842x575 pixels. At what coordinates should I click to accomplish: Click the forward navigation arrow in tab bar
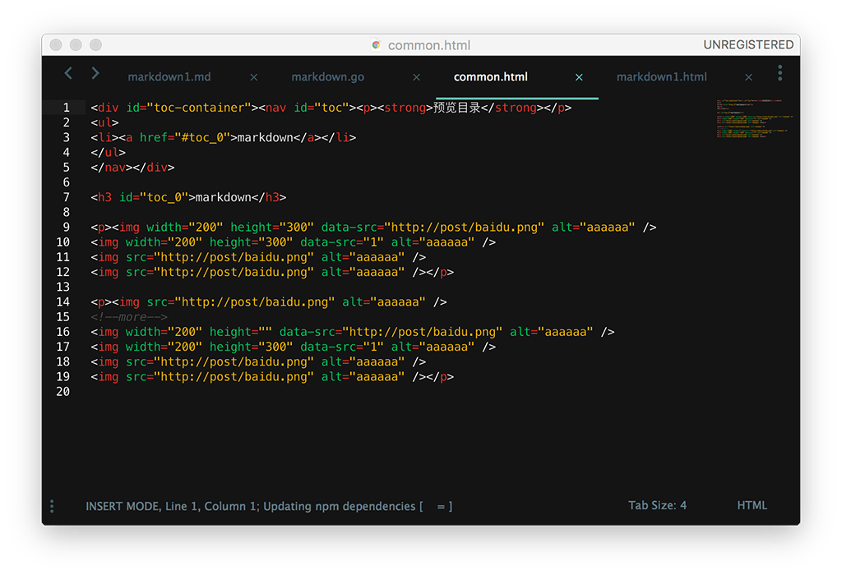pos(95,74)
